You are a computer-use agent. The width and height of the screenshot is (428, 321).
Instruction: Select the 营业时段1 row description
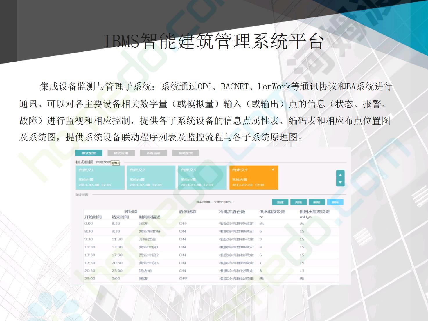(x=149, y=247)
